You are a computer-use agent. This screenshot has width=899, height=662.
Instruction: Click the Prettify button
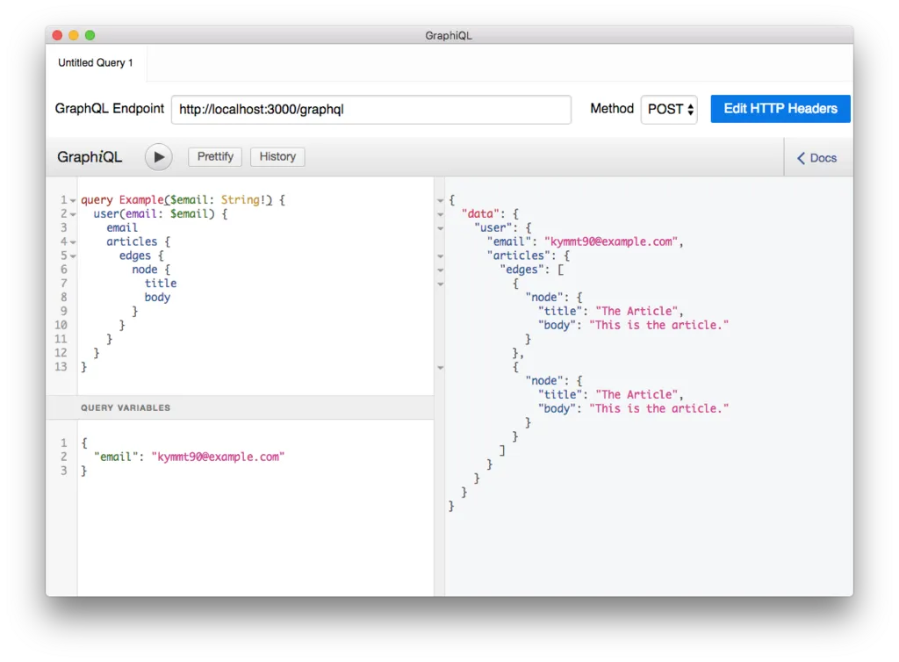(x=214, y=156)
